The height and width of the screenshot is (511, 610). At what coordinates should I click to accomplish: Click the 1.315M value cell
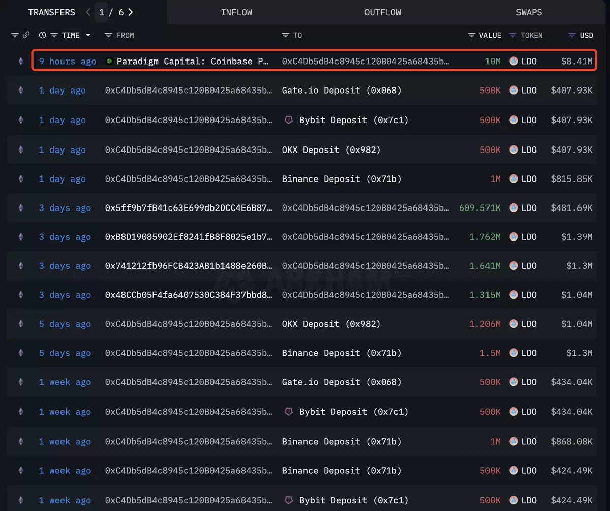pyautogui.click(x=485, y=295)
